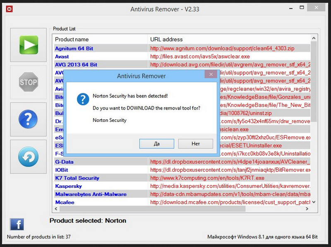Decline download with the Нет button
The height and width of the screenshot is (247, 331).
(196, 144)
